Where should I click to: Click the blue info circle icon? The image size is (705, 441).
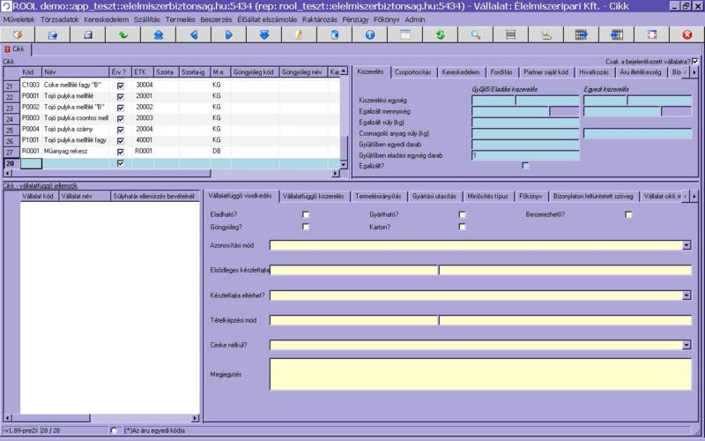pos(369,34)
